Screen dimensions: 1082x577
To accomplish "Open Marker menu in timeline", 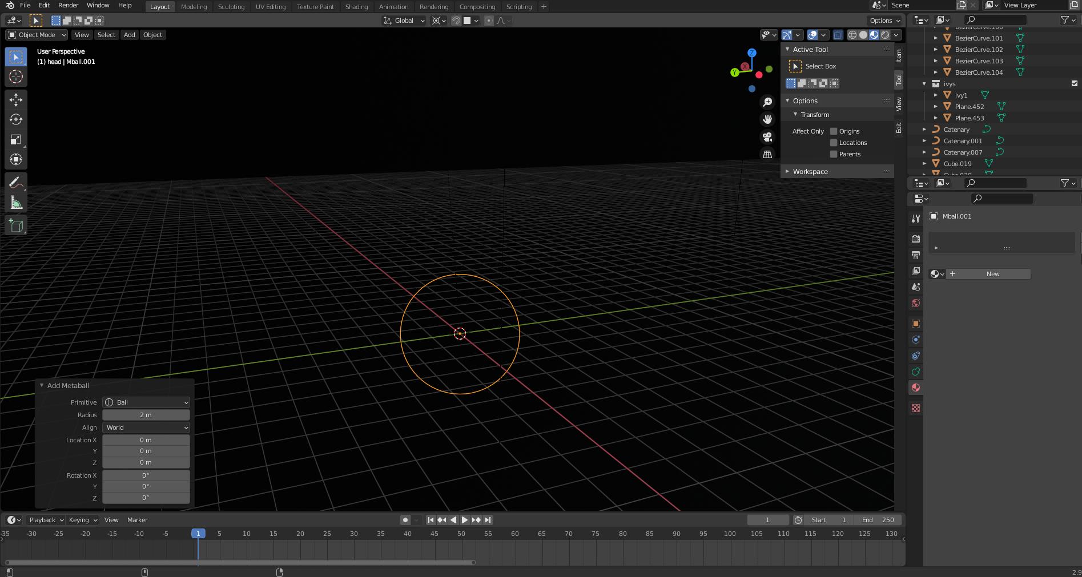I will coord(137,520).
